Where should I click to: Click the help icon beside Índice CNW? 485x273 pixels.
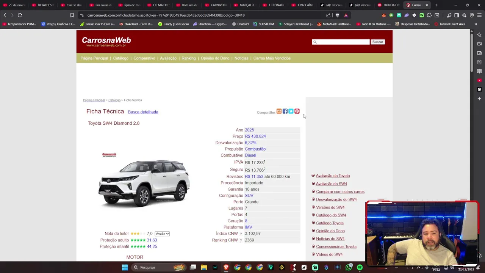tap(241, 234)
